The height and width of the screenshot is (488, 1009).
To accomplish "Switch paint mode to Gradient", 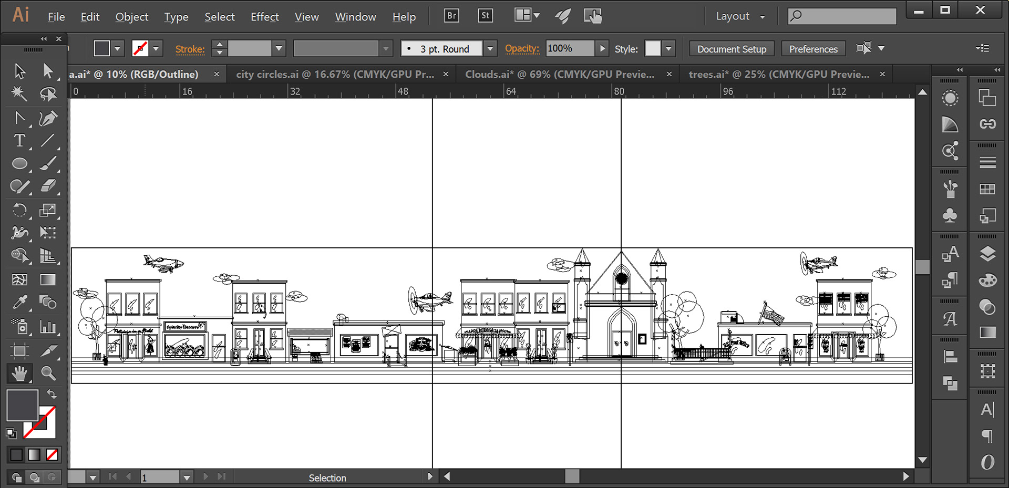I will click(34, 454).
